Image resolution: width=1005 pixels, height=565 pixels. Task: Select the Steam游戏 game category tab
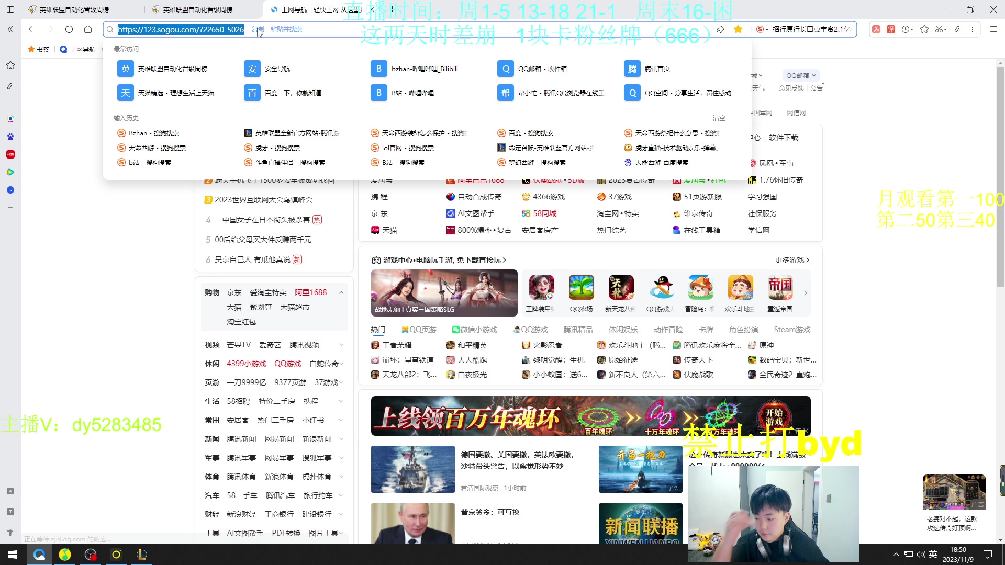tap(792, 330)
